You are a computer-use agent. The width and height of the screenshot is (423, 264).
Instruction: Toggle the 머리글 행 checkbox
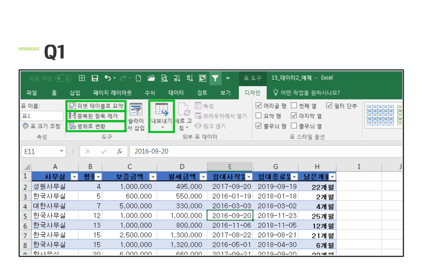coord(259,106)
